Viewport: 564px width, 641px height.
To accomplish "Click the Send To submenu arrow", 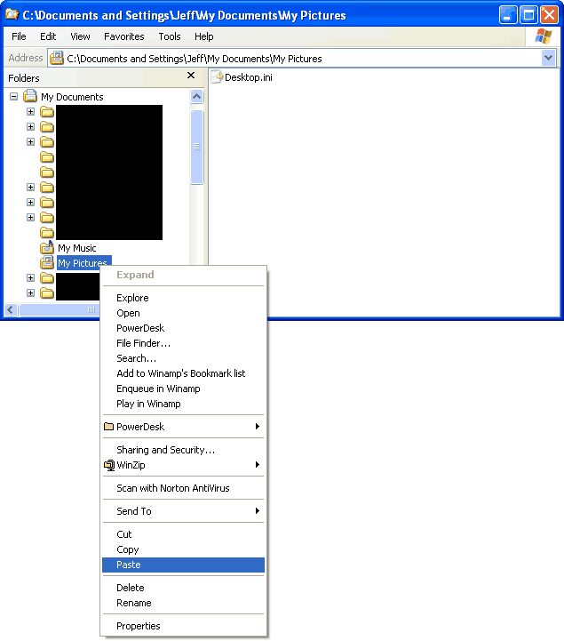I will pyautogui.click(x=258, y=510).
